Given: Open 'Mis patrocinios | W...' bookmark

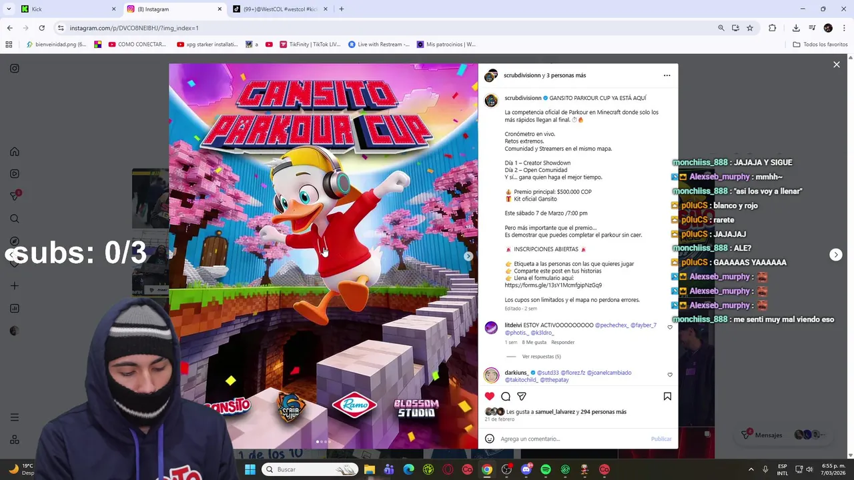Looking at the screenshot, I should point(446,45).
